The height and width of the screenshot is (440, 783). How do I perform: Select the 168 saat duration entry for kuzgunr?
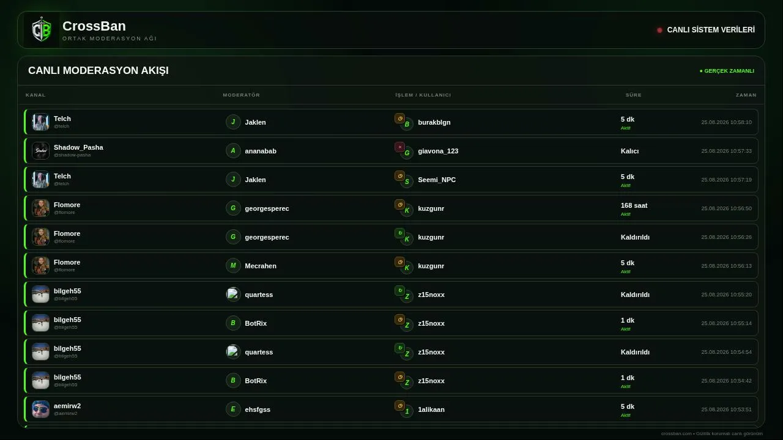[x=634, y=205]
